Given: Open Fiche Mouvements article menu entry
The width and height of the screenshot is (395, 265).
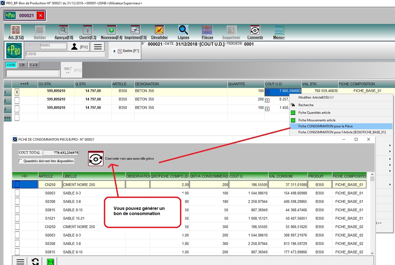Looking at the screenshot, I should tap(341, 120).
